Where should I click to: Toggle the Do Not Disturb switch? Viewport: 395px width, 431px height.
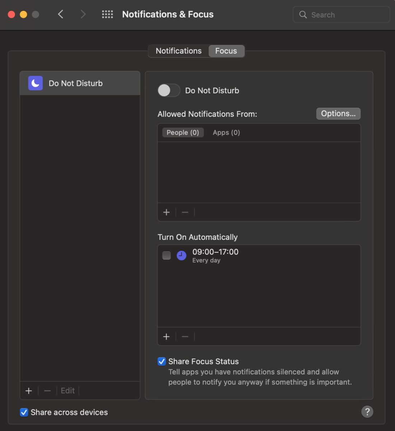tap(169, 91)
